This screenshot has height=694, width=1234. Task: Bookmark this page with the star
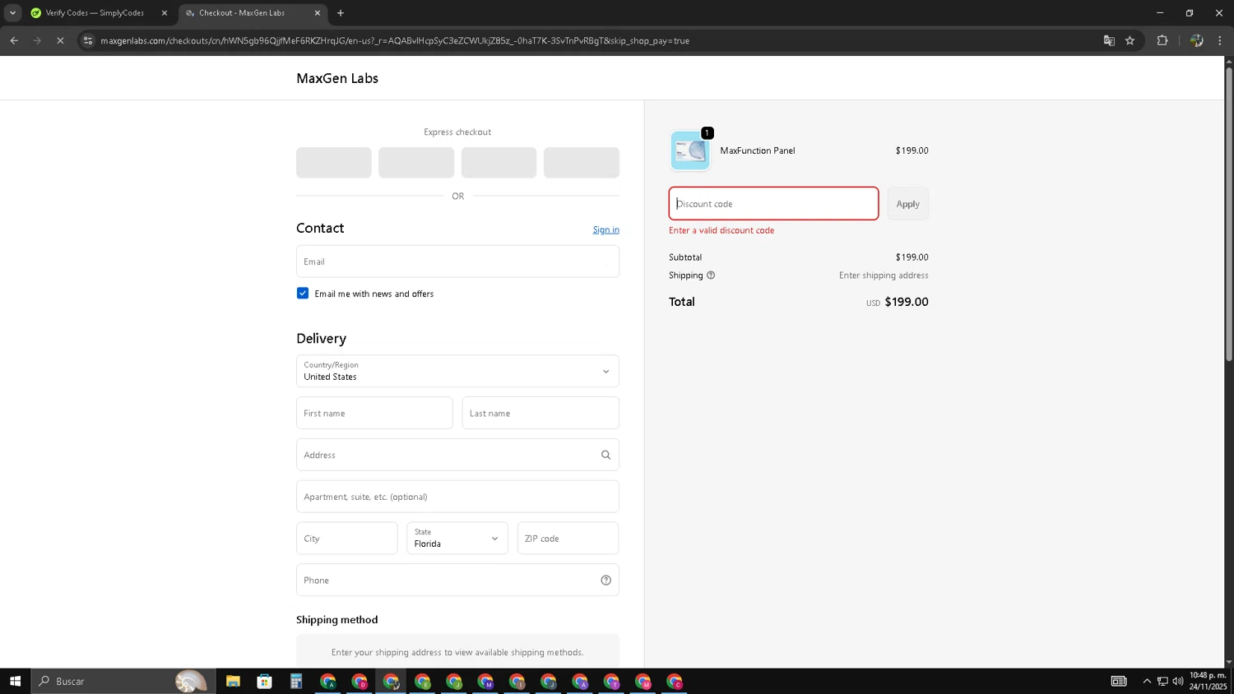coord(1130,40)
